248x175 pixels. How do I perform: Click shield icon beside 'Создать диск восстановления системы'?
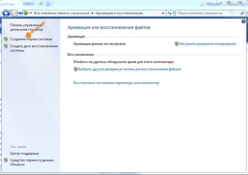click(x=6, y=46)
